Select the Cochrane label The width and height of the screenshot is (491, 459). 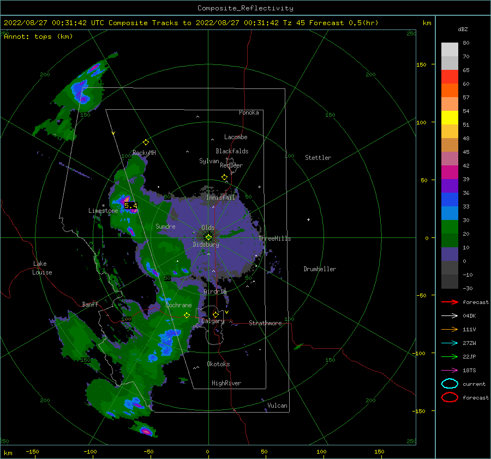[178, 305]
